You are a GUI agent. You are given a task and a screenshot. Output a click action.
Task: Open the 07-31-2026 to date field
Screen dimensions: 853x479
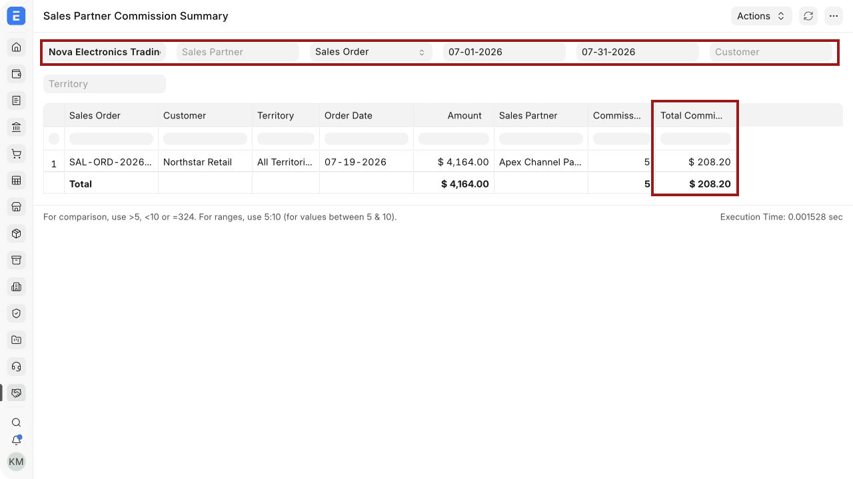[638, 52]
